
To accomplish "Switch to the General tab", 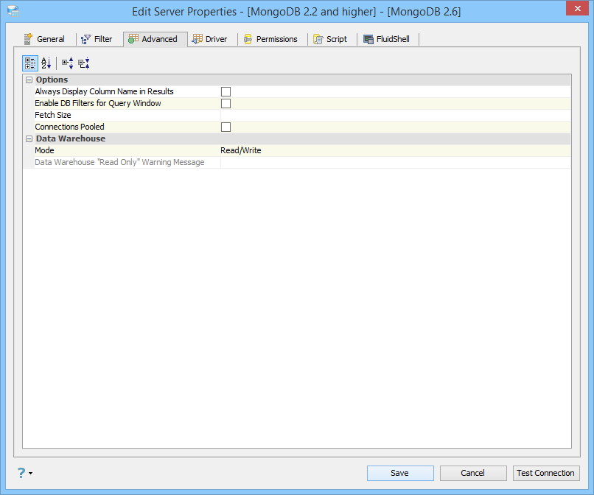I will 45,39.
